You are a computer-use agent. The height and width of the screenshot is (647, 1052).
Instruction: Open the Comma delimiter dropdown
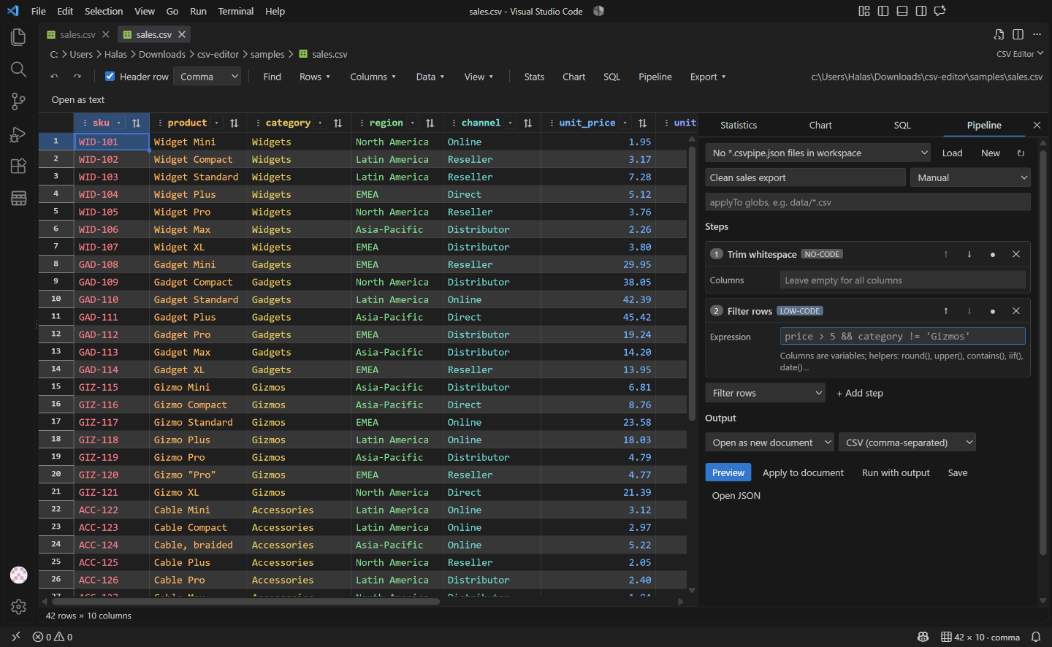tap(207, 77)
